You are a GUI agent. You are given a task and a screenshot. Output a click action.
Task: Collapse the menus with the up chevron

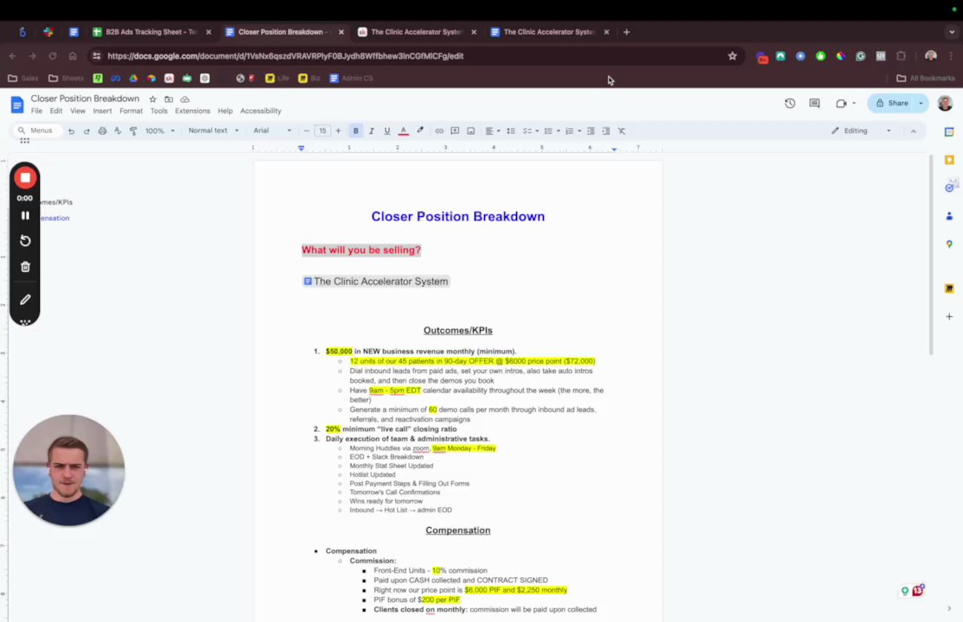913,130
